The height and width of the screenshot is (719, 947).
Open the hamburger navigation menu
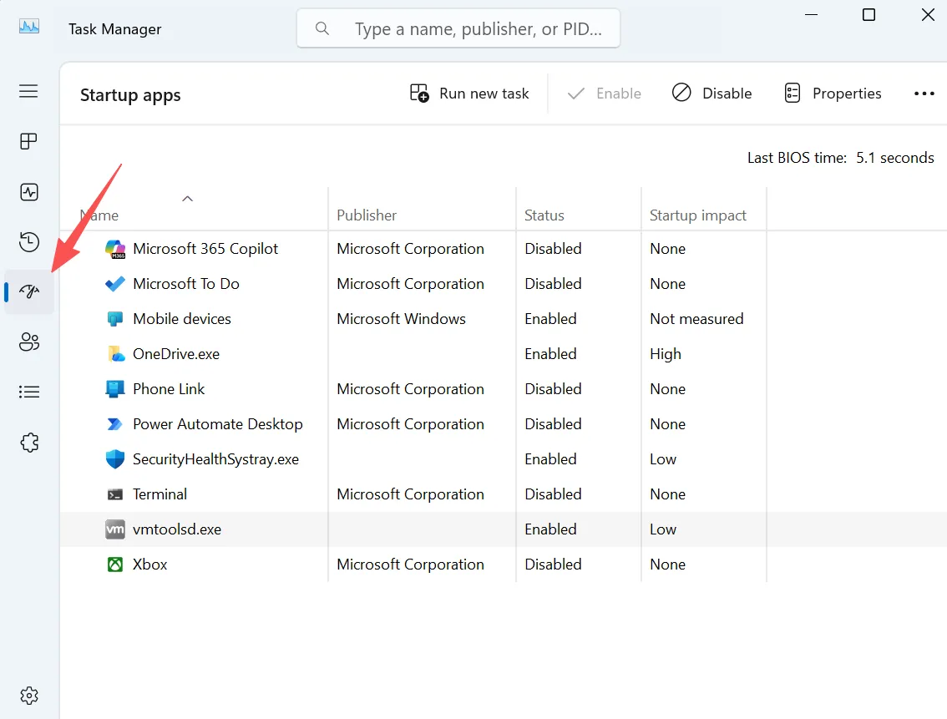point(28,91)
